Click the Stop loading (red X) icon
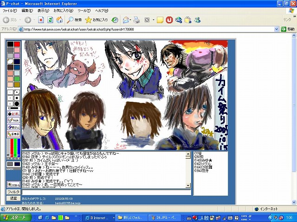The height and width of the screenshot is (222, 297). [x=41, y=20]
